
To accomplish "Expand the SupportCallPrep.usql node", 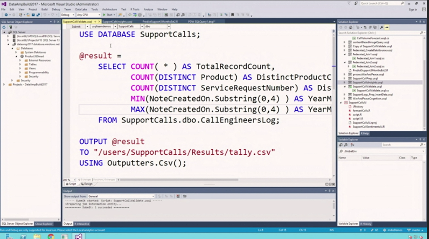I will [x=345, y=78].
